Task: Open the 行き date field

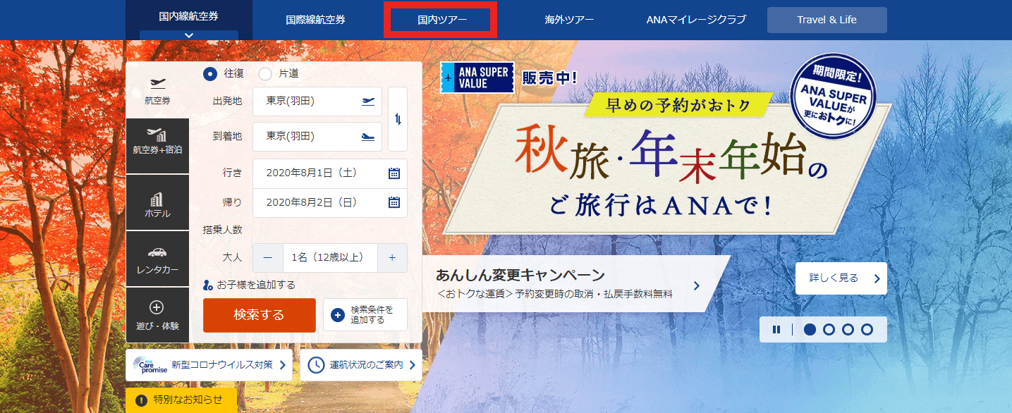Action: tap(330, 173)
